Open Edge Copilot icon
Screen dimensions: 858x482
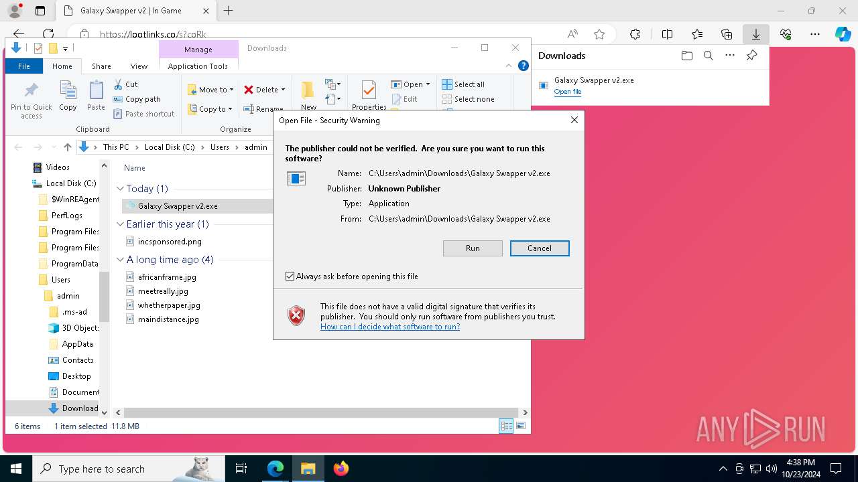pos(843,34)
